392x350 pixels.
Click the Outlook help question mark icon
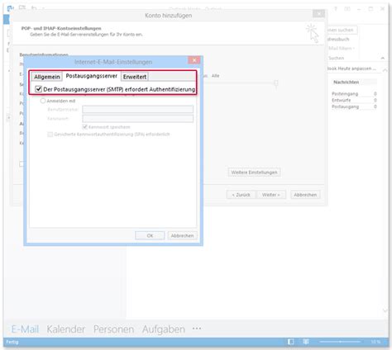(x=336, y=9)
